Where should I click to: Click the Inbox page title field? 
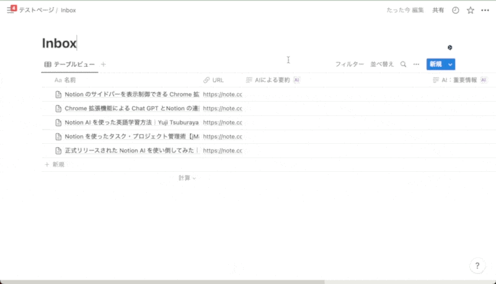tap(60, 43)
